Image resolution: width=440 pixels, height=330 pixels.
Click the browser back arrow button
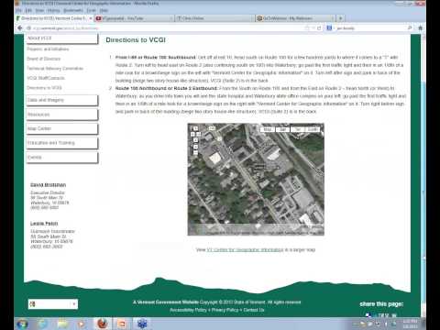click(x=20, y=28)
